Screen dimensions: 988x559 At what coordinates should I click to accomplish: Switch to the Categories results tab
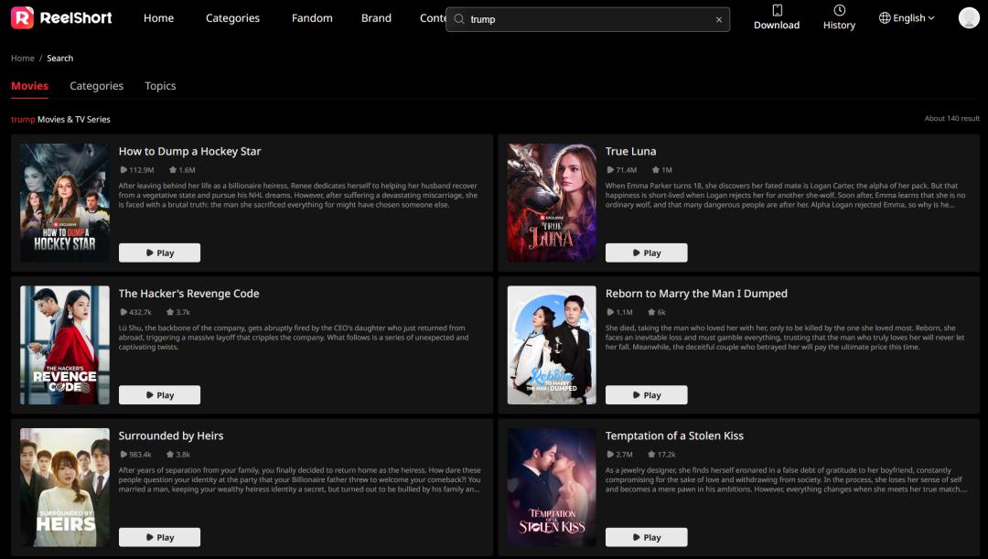click(96, 86)
